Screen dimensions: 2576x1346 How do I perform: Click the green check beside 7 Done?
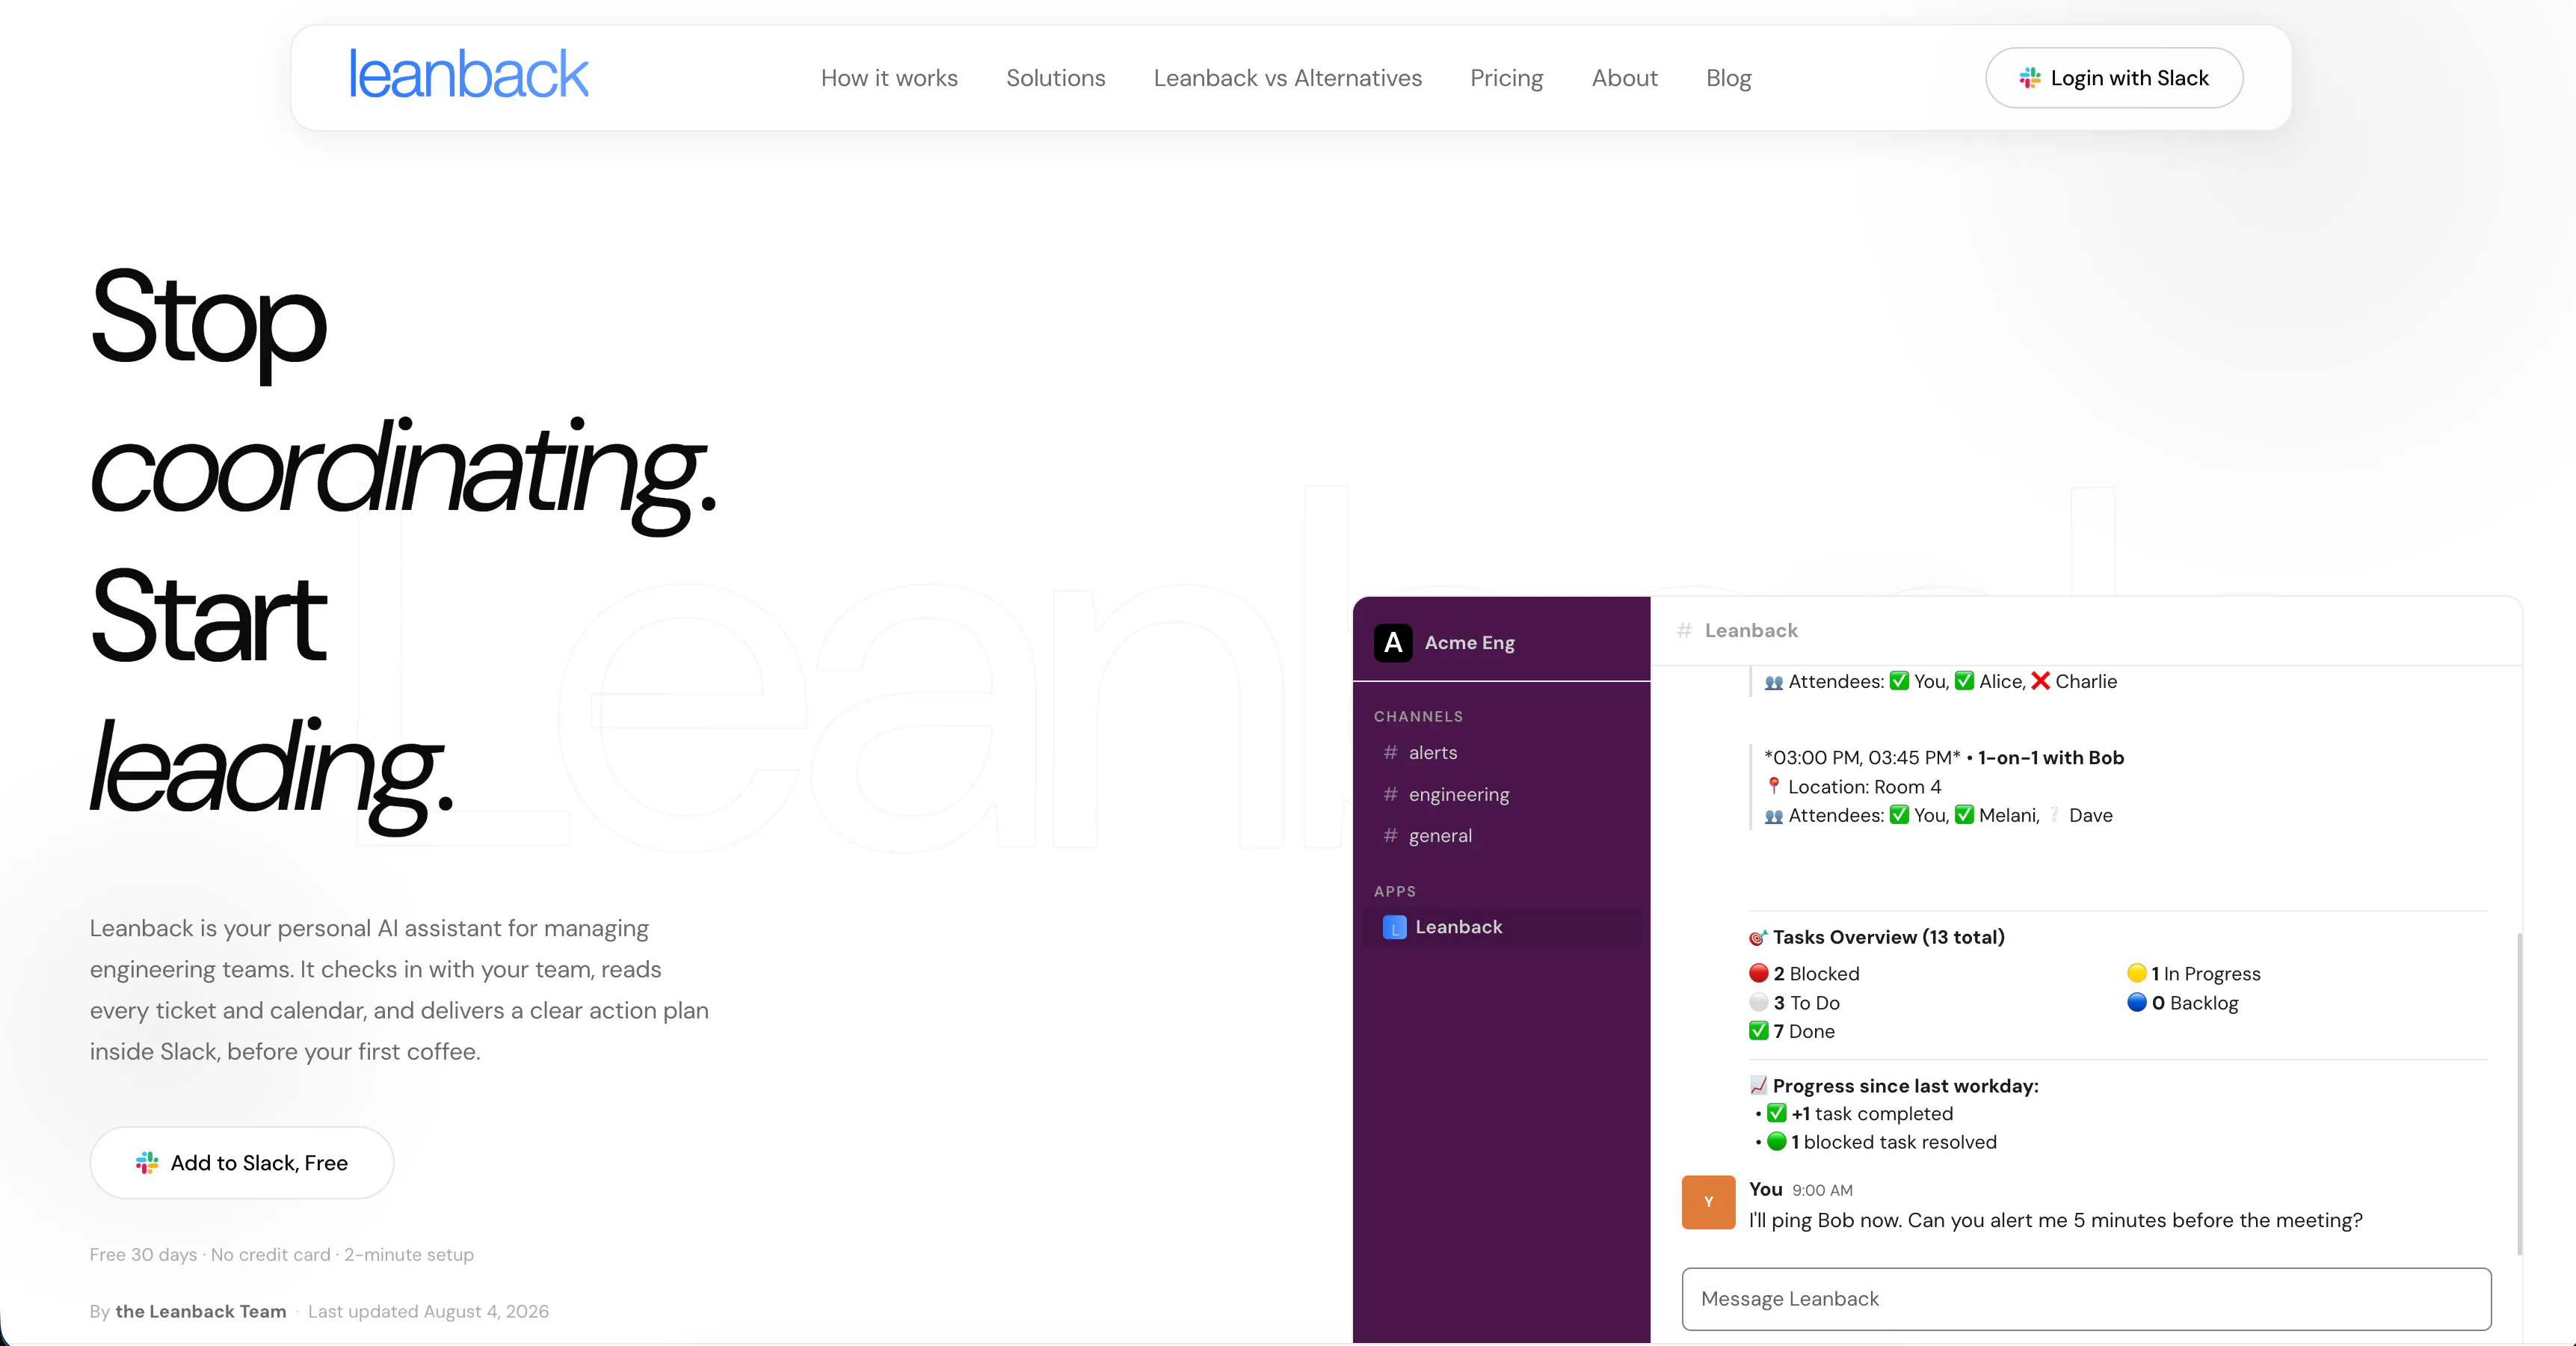pyautogui.click(x=1758, y=1030)
